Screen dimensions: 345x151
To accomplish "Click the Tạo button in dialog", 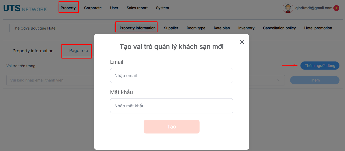I will (171, 127).
